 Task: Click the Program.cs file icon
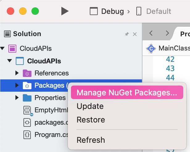click(x=27, y=134)
